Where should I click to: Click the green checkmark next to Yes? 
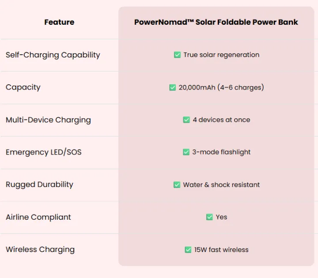tap(209, 217)
